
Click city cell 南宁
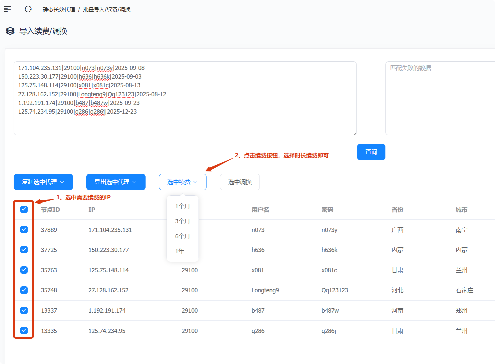pos(462,230)
